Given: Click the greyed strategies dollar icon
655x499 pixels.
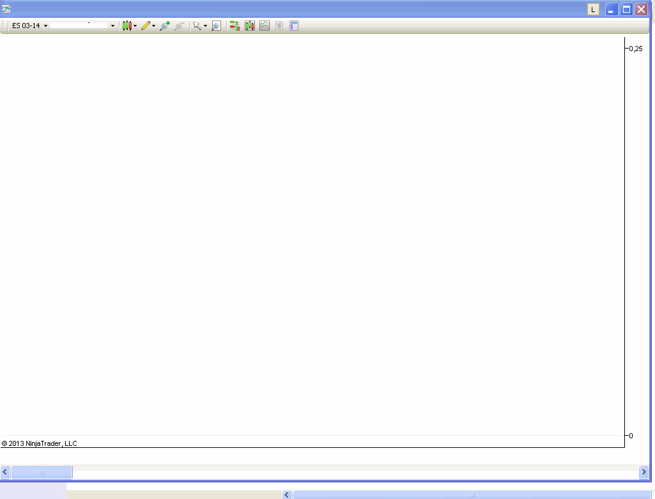Looking at the screenshot, I should coord(279,26).
